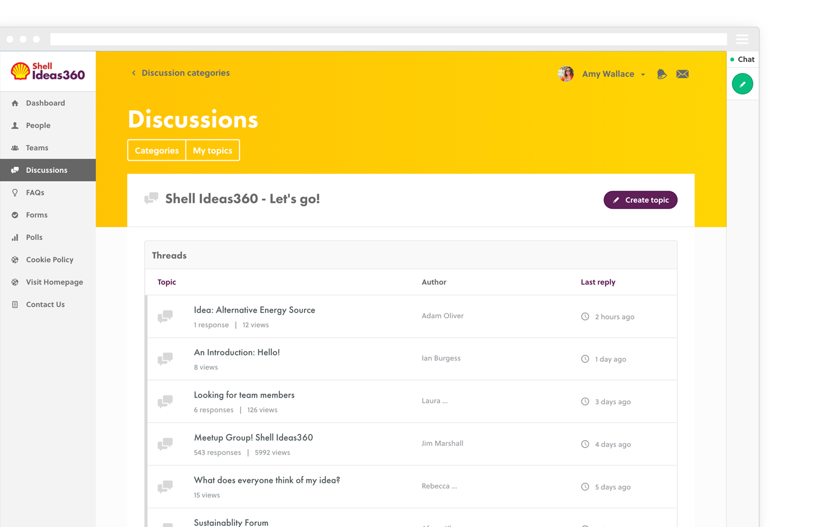Open the Idea: Alternative Energy Source thread
This screenshot has height=527, width=814.
(254, 310)
